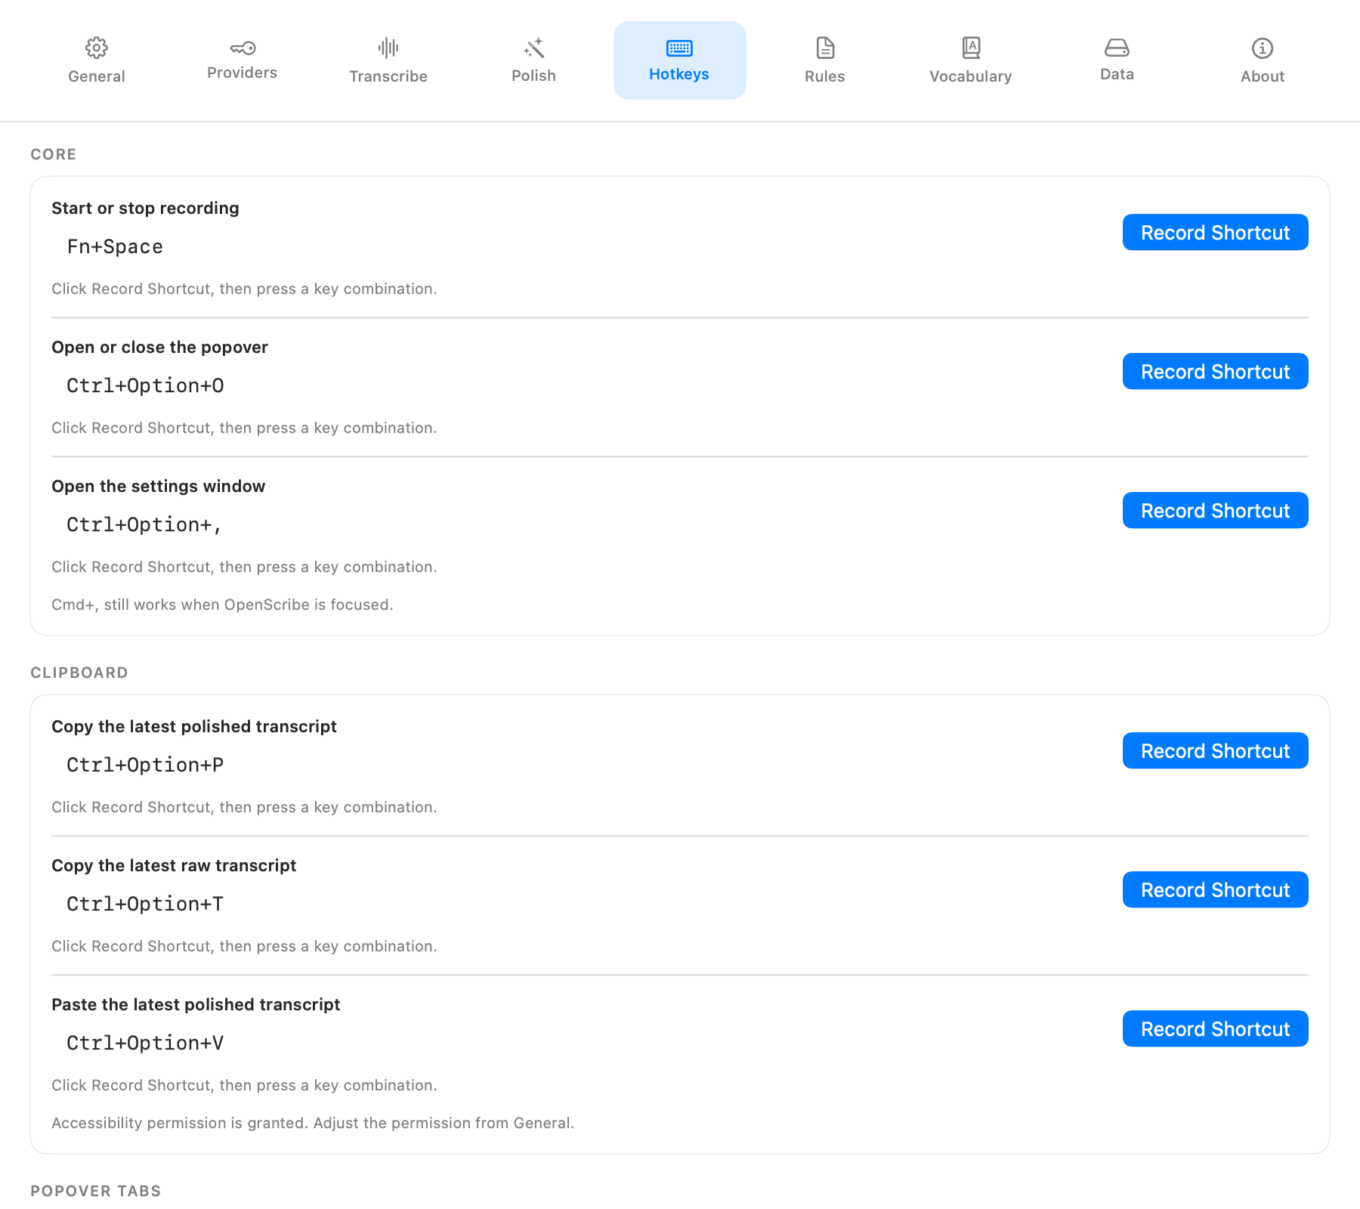Select the Vocabulary book icon
The height and width of the screenshot is (1209, 1360).
[971, 48]
